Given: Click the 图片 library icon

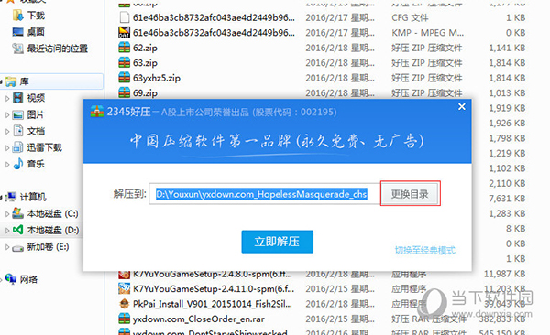Looking at the screenshot, I should (18, 114).
